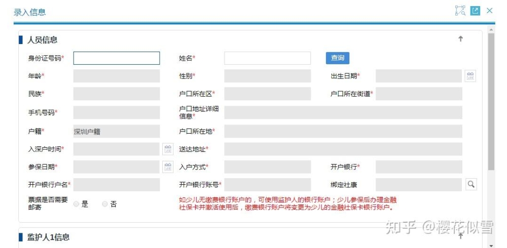Select 是 for 票据是否需要邮寄
The width and height of the screenshot is (507, 248).
click(77, 204)
